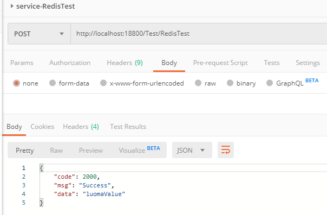Open the Authorization tab
This screenshot has width=327, height=215.
coord(70,63)
